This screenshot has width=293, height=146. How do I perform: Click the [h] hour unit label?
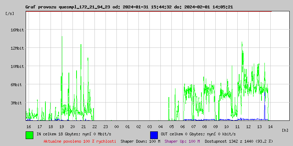[285, 130]
